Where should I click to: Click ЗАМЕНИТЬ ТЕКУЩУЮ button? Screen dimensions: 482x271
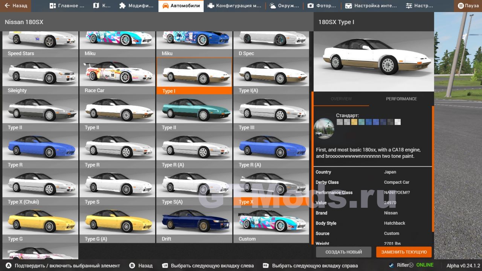(x=404, y=252)
